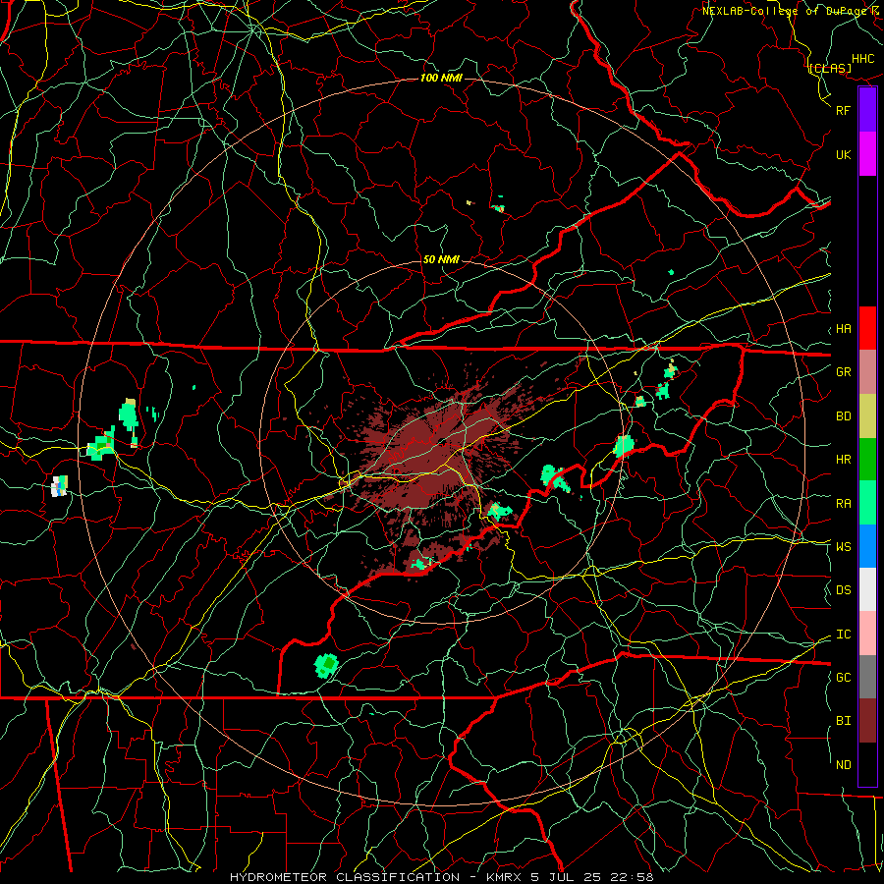Click the green rain cell south of the 50 NMI ring
Viewport: 884px width, 884px height.
point(326,665)
